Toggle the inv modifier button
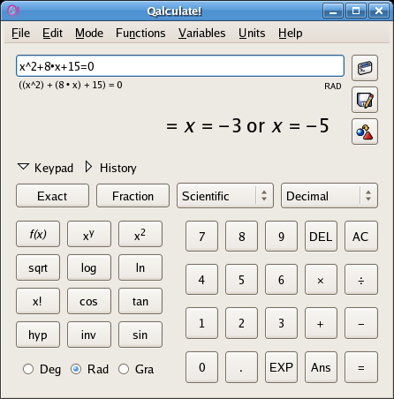The image size is (394, 399). point(89,335)
